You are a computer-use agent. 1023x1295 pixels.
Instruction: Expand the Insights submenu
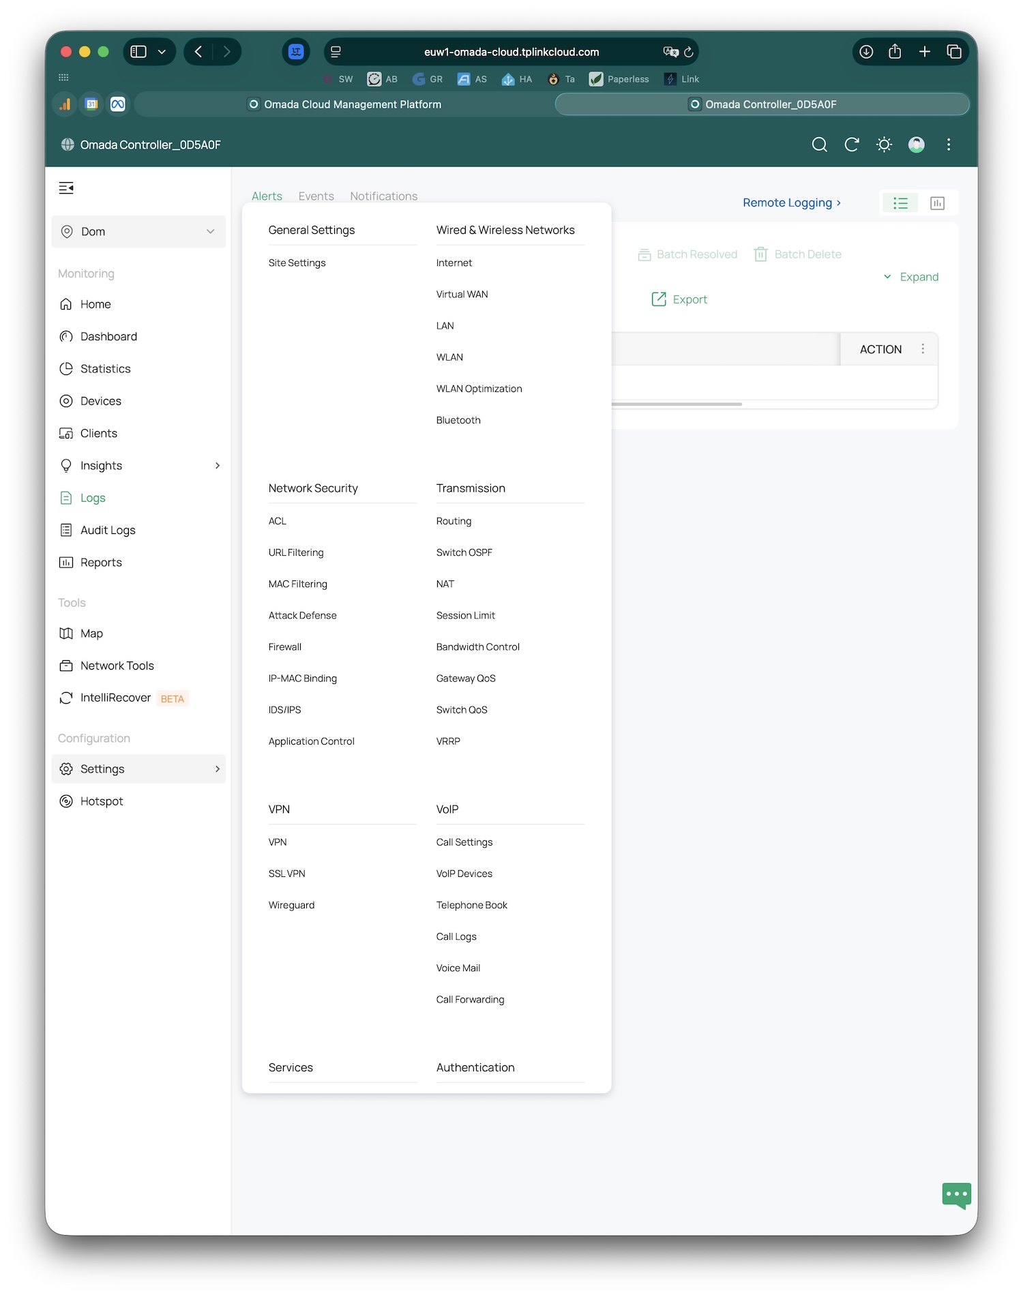[218, 466]
